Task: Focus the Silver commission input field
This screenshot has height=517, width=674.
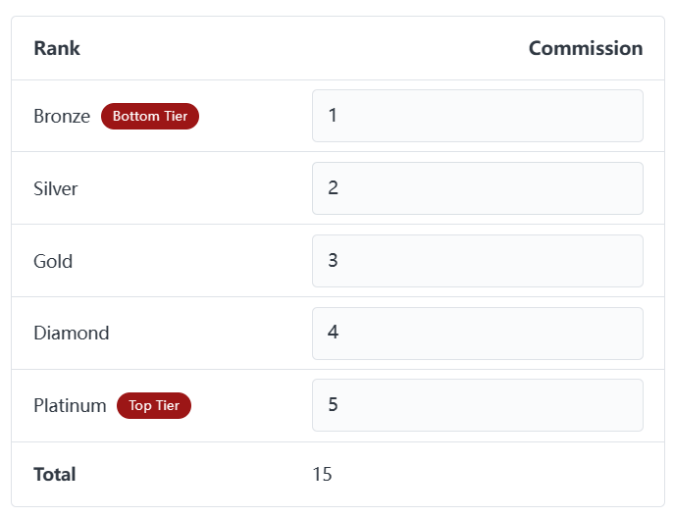Action: (x=477, y=188)
